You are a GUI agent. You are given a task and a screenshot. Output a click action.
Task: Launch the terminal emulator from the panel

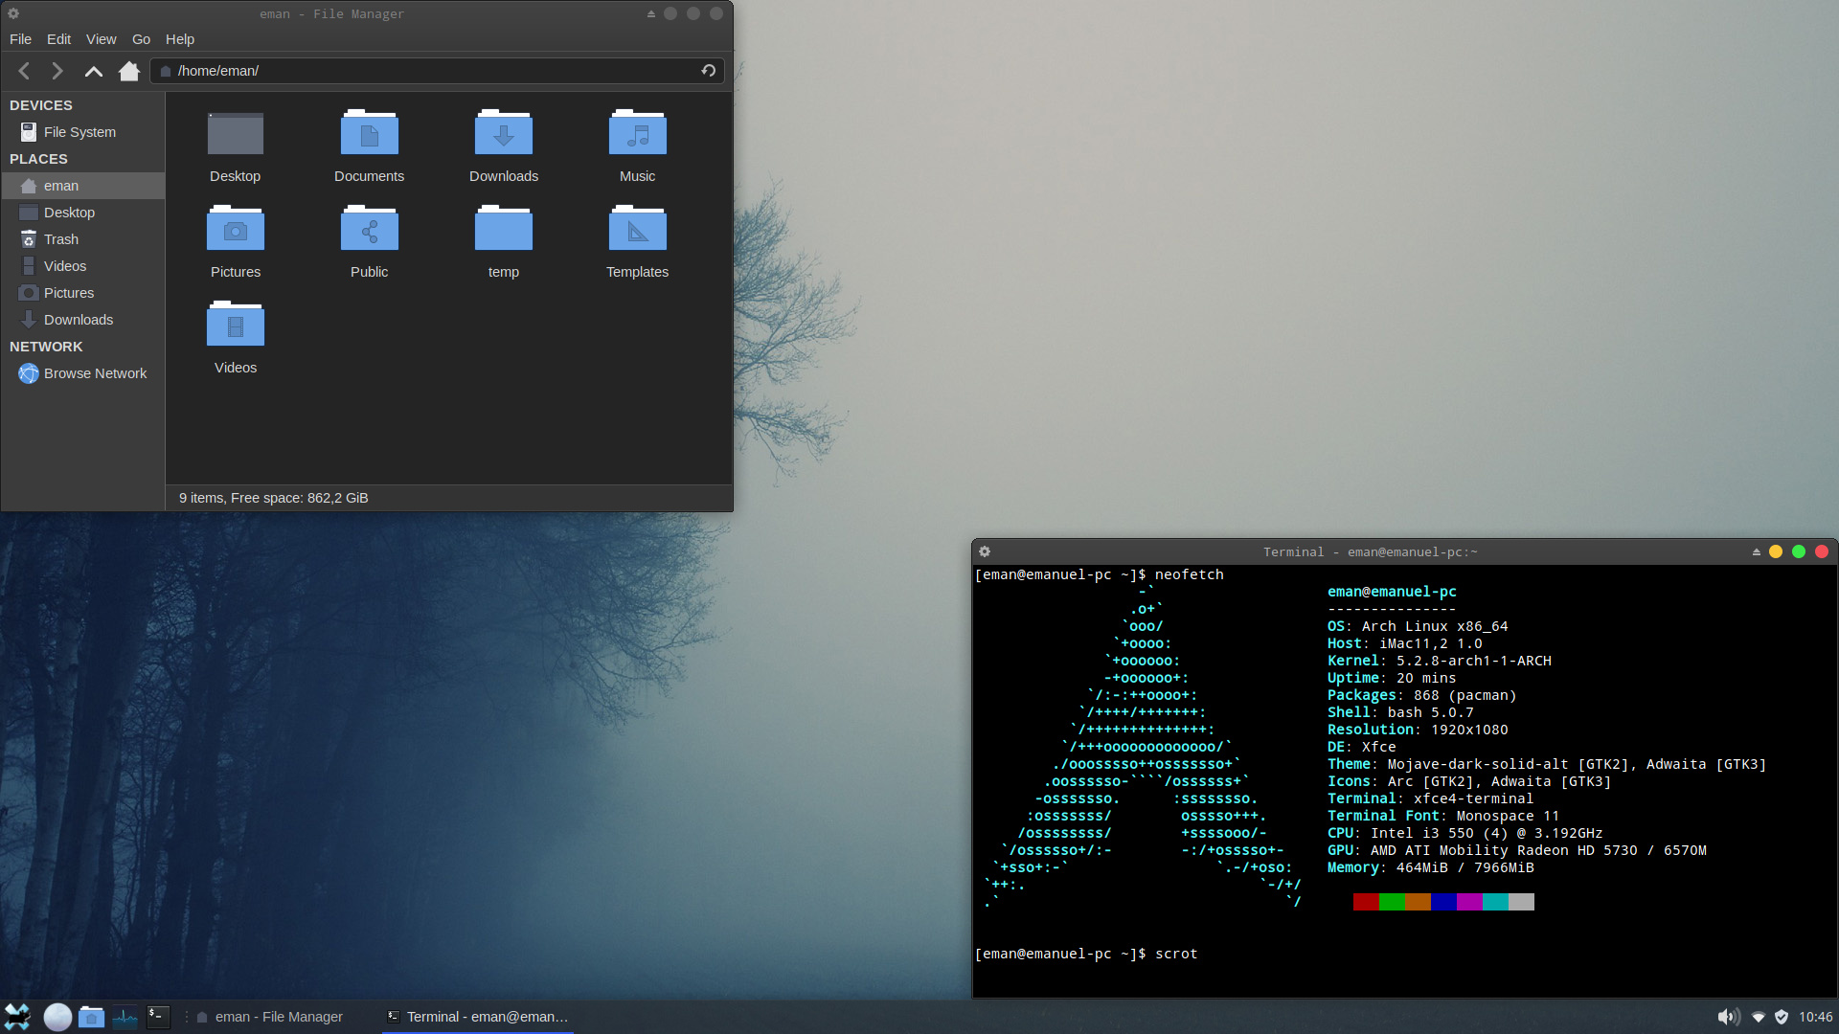coord(158,1017)
